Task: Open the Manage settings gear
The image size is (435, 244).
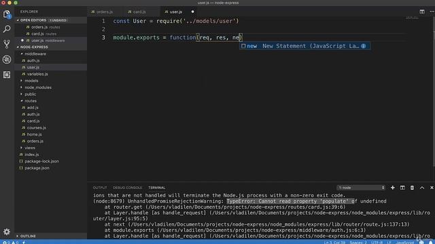Action: click(7, 232)
